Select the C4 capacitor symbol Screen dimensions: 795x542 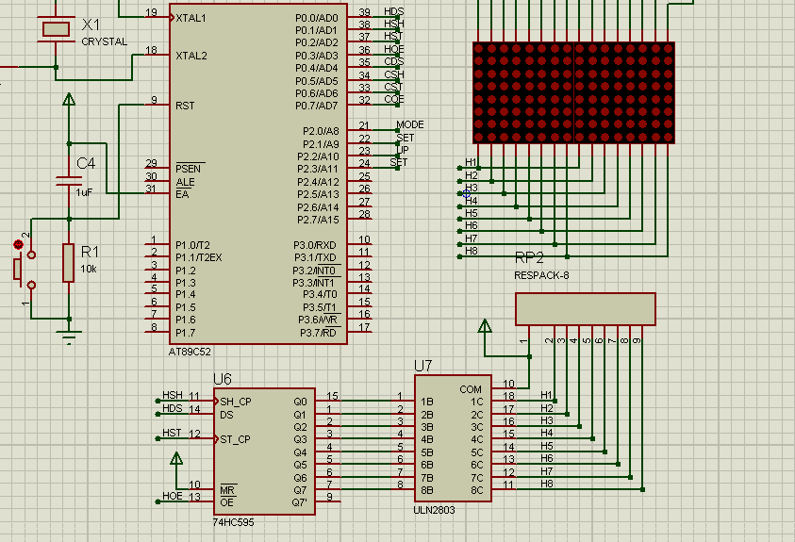coord(69,181)
